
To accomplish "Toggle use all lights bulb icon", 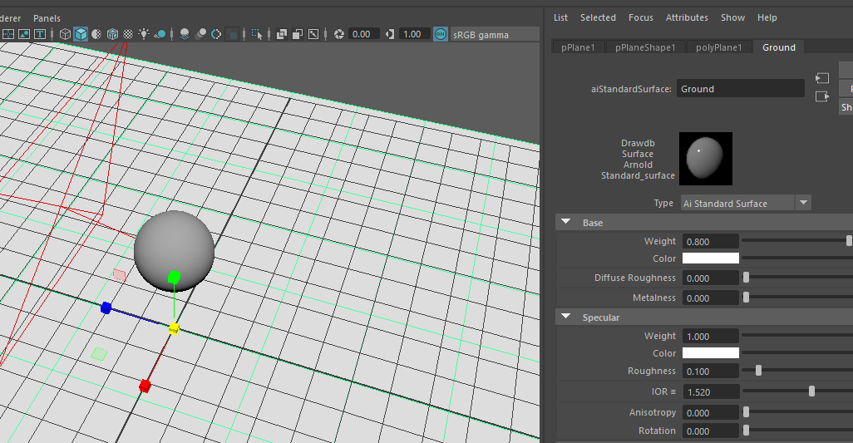I will [x=144, y=34].
